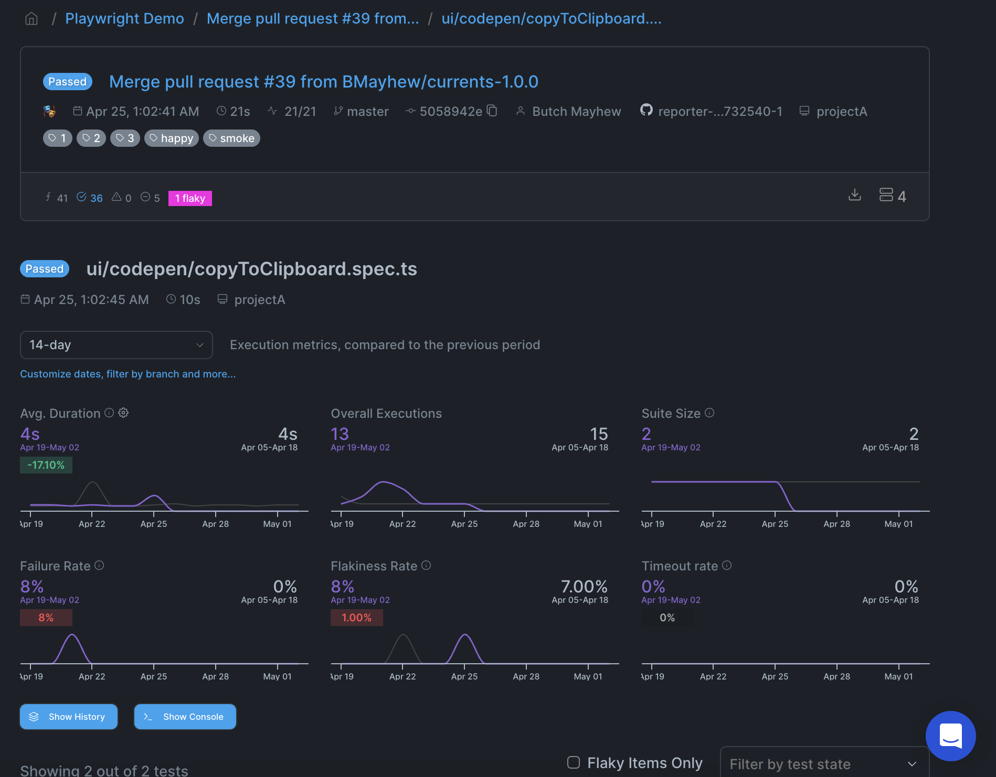The width and height of the screenshot is (996, 777).
Task: Open the Avg. Duration settings gear icon
Action: click(x=123, y=413)
